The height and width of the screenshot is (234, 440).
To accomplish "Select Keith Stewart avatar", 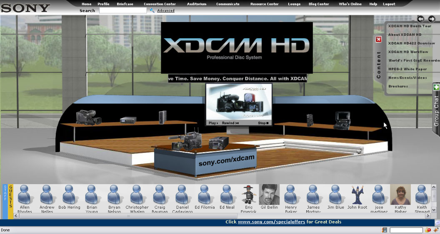I will 422,194.
